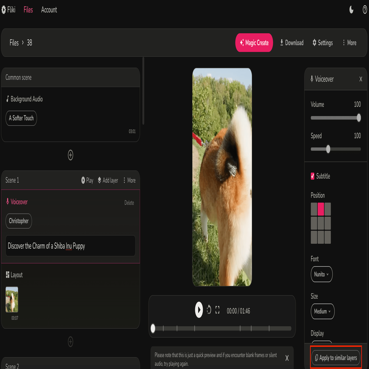Screen dimensions: 369x369
Task: Uncheck the Subtitle checkbox
Action: point(312,176)
